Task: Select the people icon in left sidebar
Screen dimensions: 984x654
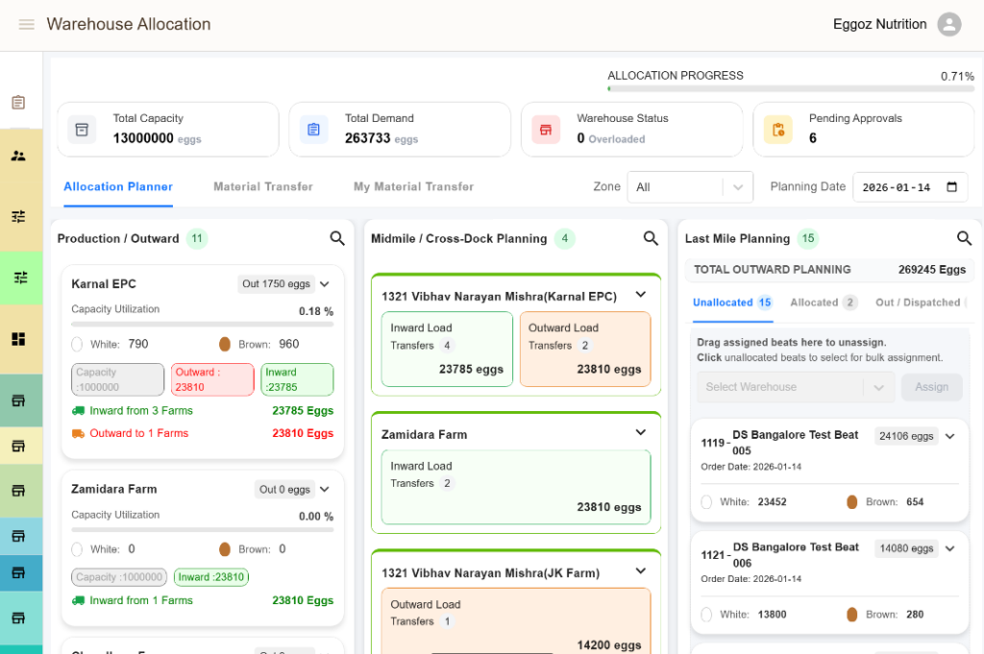Action: (x=18, y=156)
